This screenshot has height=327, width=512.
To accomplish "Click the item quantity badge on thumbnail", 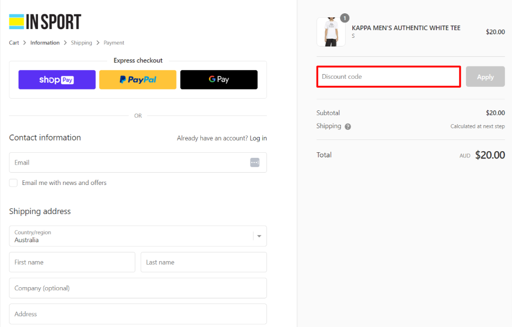I will pos(345,18).
